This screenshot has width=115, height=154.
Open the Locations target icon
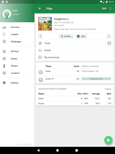pyautogui.click(x=4, y=73)
